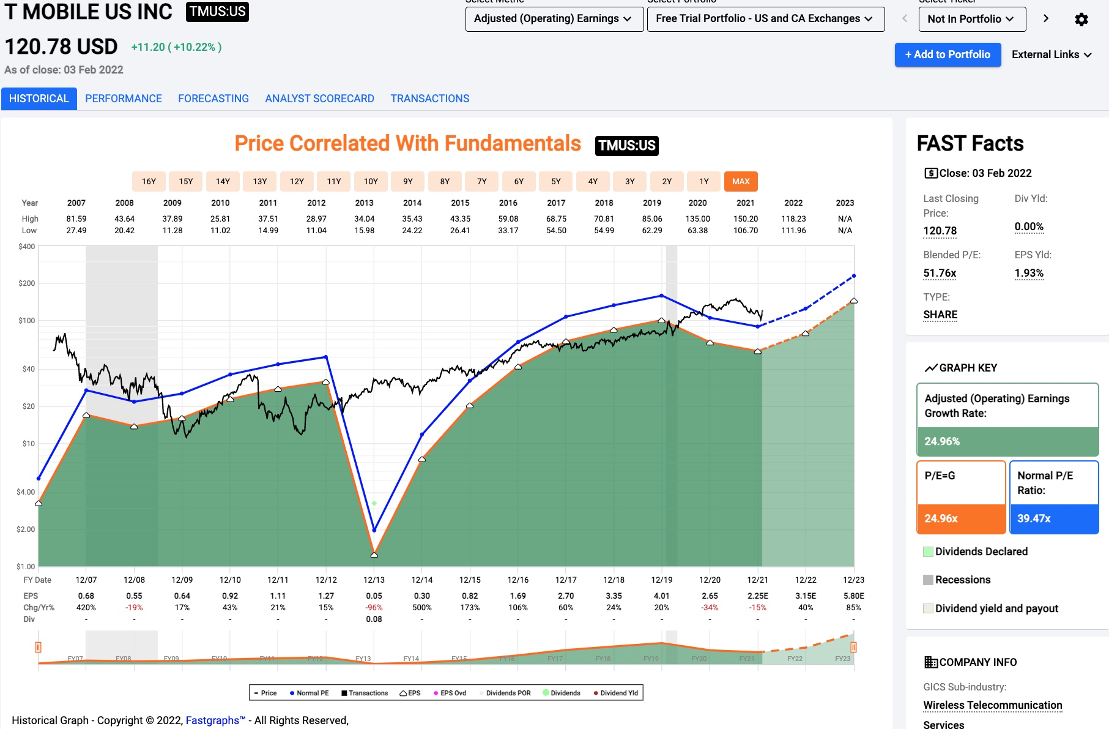
Task: Go to previous ticker arrow
Action: pos(905,18)
